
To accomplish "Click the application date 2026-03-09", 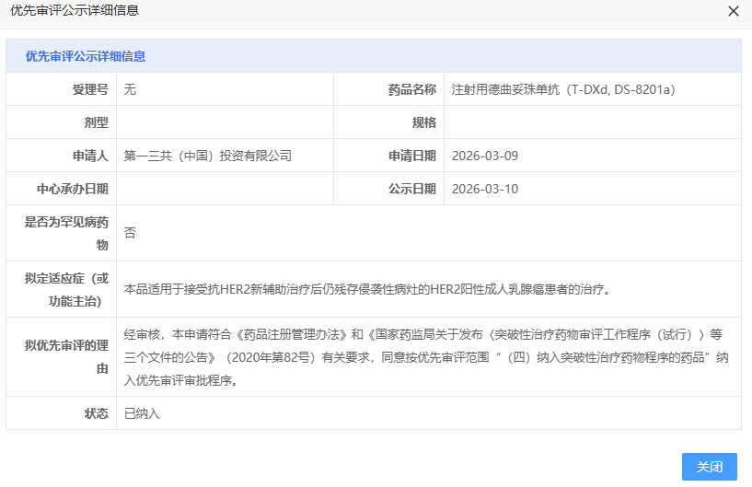I will pos(485,156).
